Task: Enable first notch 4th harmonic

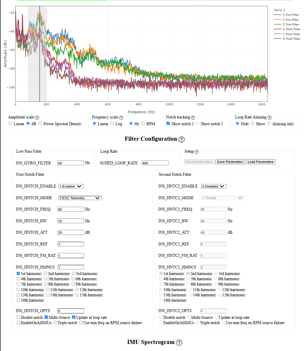Action: click(18, 279)
